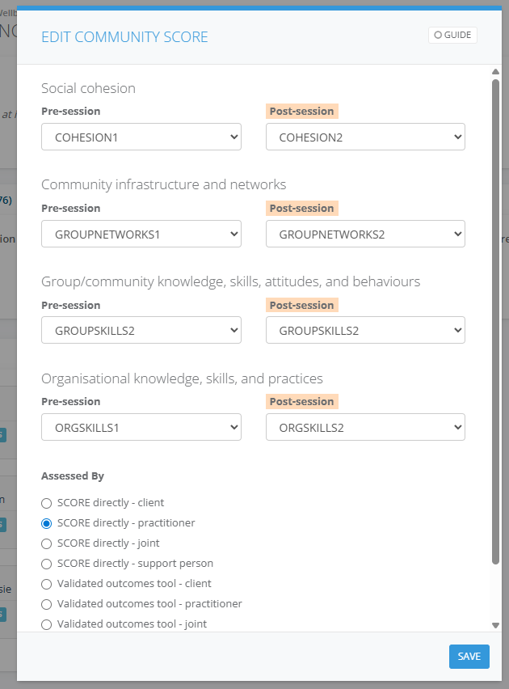Click the scrollbar down arrow
The height and width of the screenshot is (689, 509).
pyautogui.click(x=496, y=625)
